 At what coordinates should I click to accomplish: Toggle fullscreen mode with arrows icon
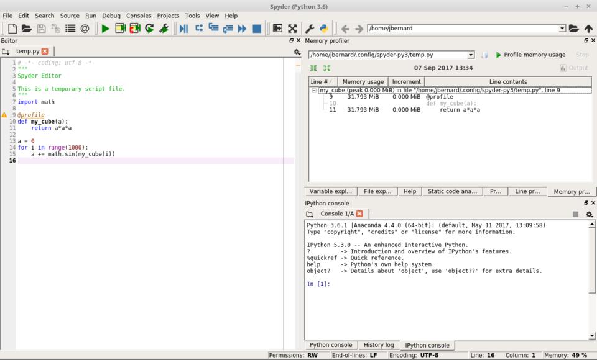pyautogui.click(x=292, y=29)
